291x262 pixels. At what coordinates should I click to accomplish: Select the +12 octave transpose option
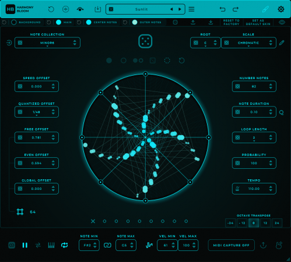point(265,223)
